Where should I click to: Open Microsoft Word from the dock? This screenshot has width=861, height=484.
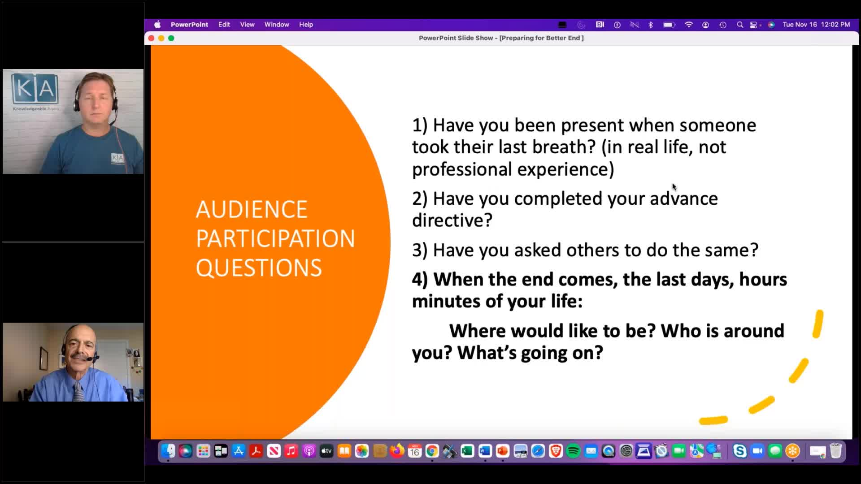485,451
